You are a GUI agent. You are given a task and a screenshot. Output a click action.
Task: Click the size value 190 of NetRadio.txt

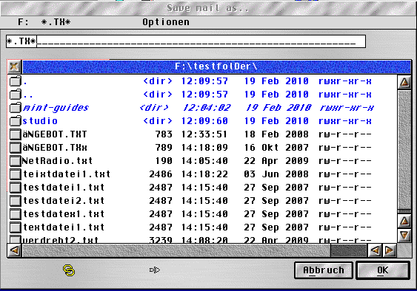pyautogui.click(x=164, y=161)
